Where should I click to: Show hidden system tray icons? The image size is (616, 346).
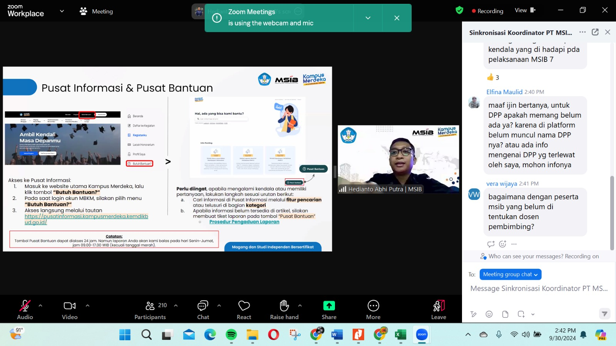point(468,334)
